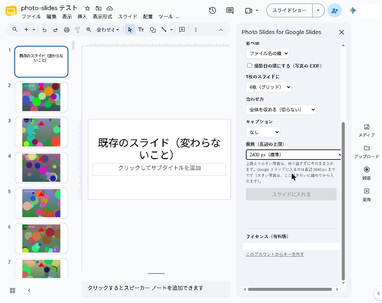Enable 撮影日の順にする checkbox
Viewport: 382px width, 303px height.
point(249,66)
